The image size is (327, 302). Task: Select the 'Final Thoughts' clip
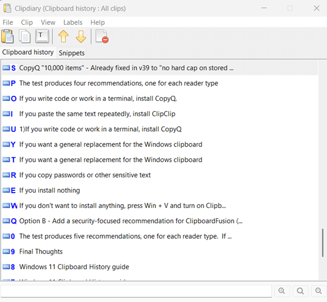pyautogui.click(x=160, y=251)
